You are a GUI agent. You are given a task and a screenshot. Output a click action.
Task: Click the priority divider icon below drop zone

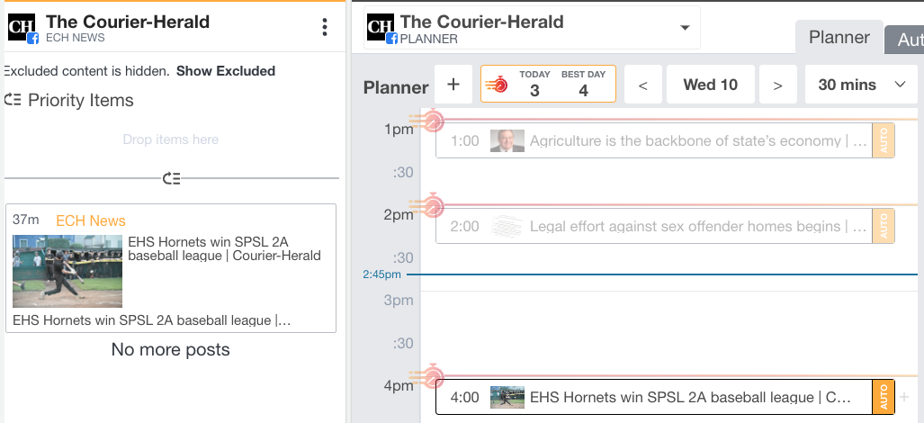pyautogui.click(x=172, y=178)
